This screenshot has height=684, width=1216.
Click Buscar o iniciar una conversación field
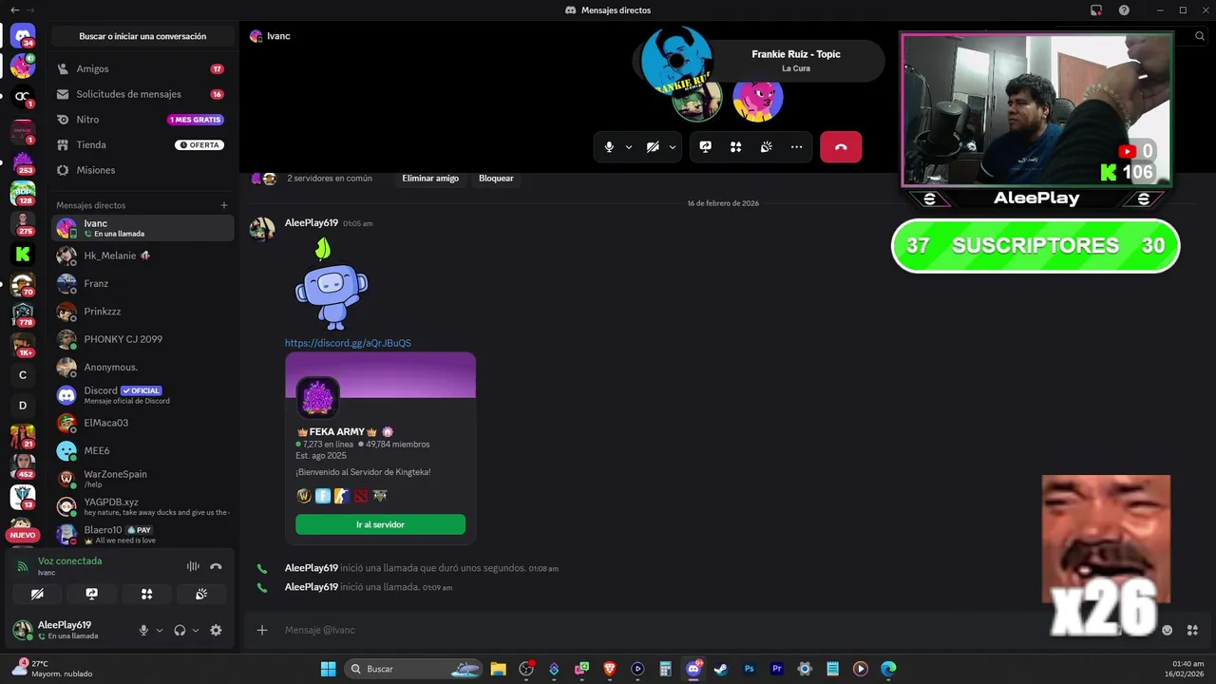[x=142, y=36]
